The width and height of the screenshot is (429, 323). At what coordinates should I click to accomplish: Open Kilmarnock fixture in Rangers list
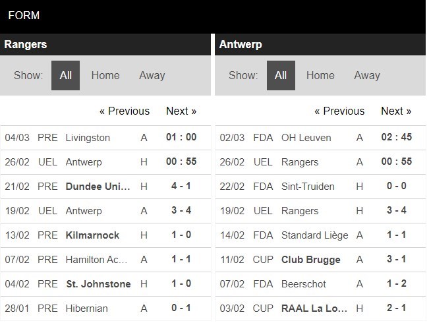click(x=92, y=235)
